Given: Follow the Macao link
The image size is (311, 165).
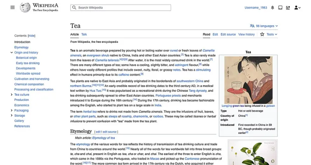Looking at the screenshot, I should [155, 159].
